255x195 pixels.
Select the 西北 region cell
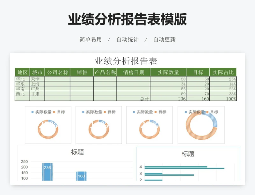[x=22, y=94]
